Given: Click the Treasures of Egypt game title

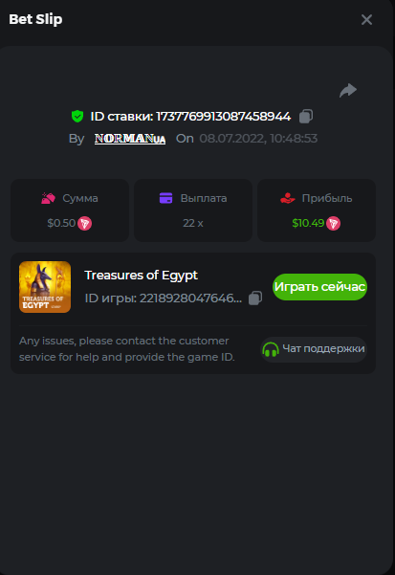Looking at the screenshot, I should tap(142, 275).
